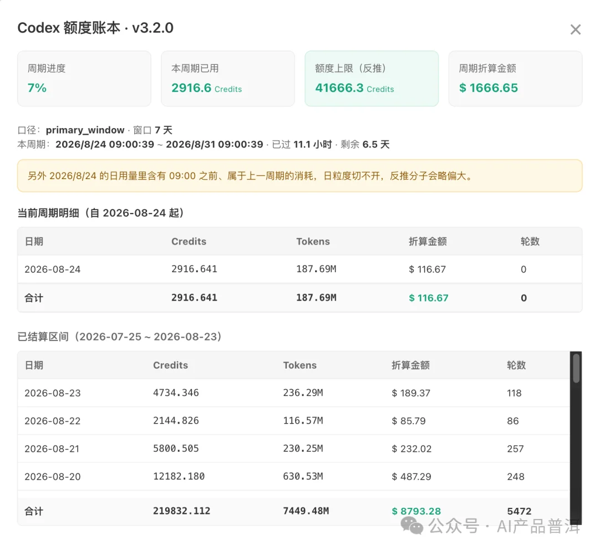Click the 7449.48M total Tokens cell

pos(306,511)
